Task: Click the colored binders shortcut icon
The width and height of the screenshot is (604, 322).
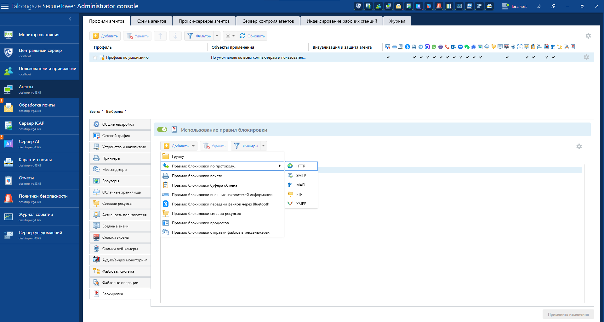Action: pos(449,6)
